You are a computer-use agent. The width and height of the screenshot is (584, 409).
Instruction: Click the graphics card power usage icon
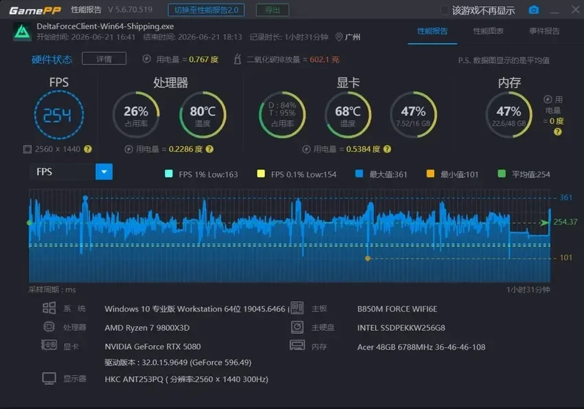point(306,149)
